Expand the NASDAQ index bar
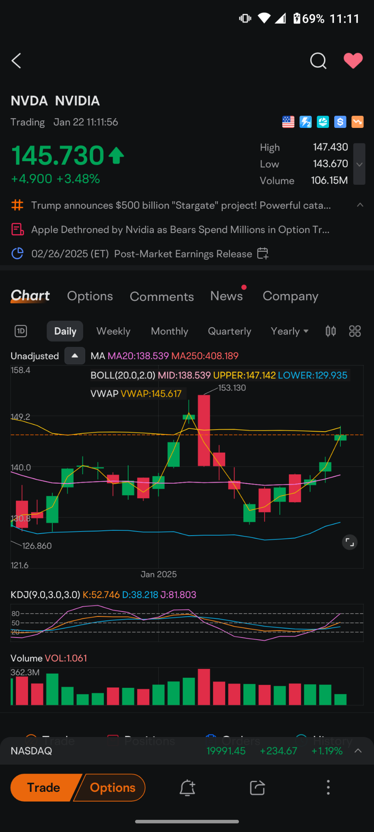Screen dimensions: 374x832 tap(358, 751)
